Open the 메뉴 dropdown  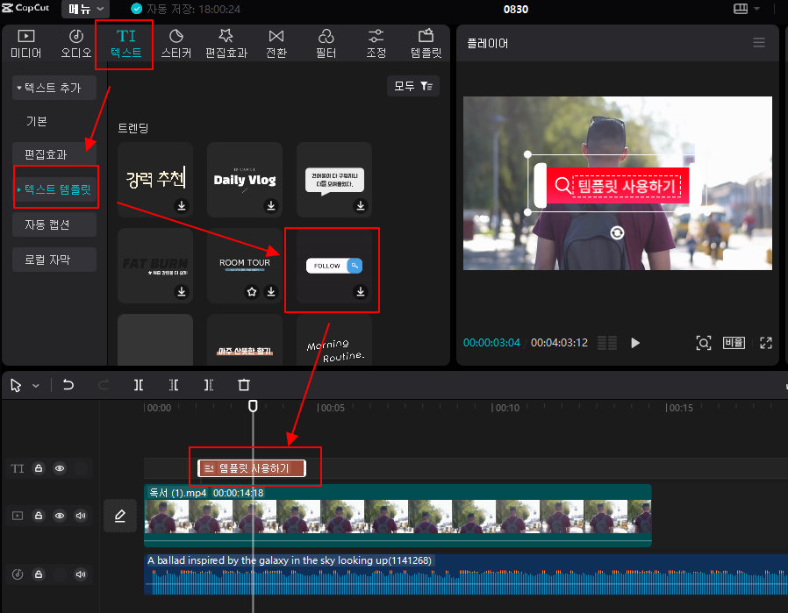[x=85, y=9]
